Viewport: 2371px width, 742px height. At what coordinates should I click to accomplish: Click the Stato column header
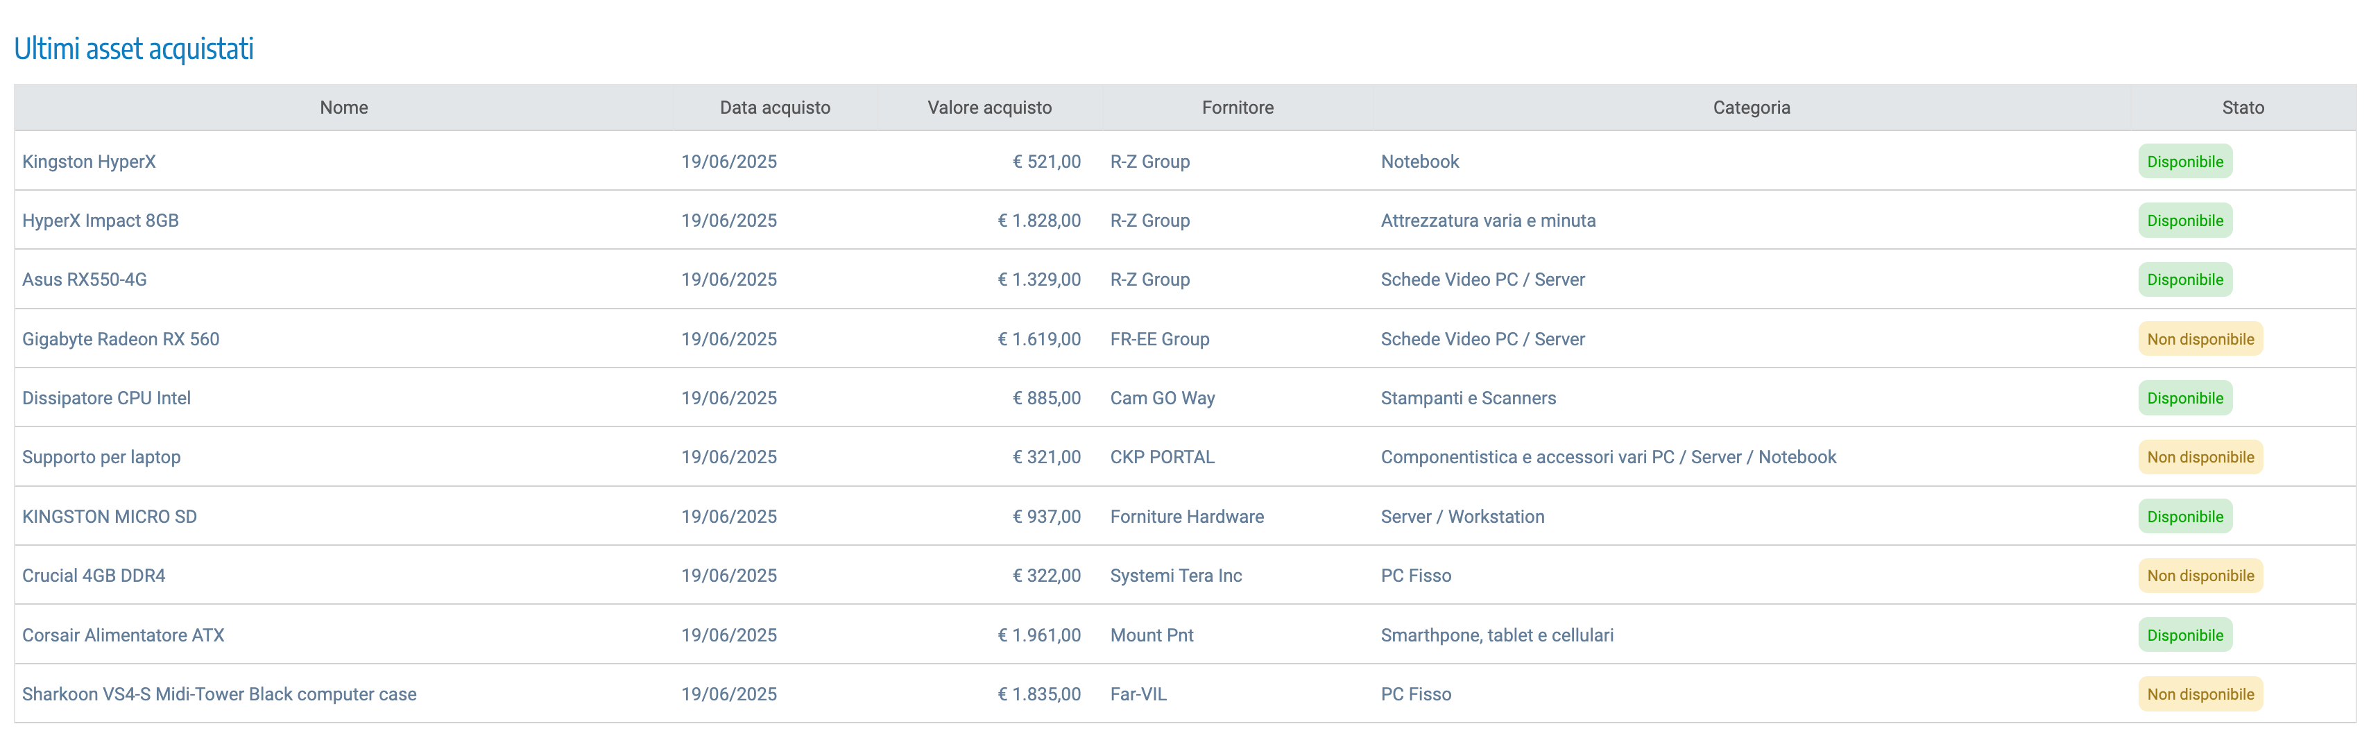(2242, 107)
